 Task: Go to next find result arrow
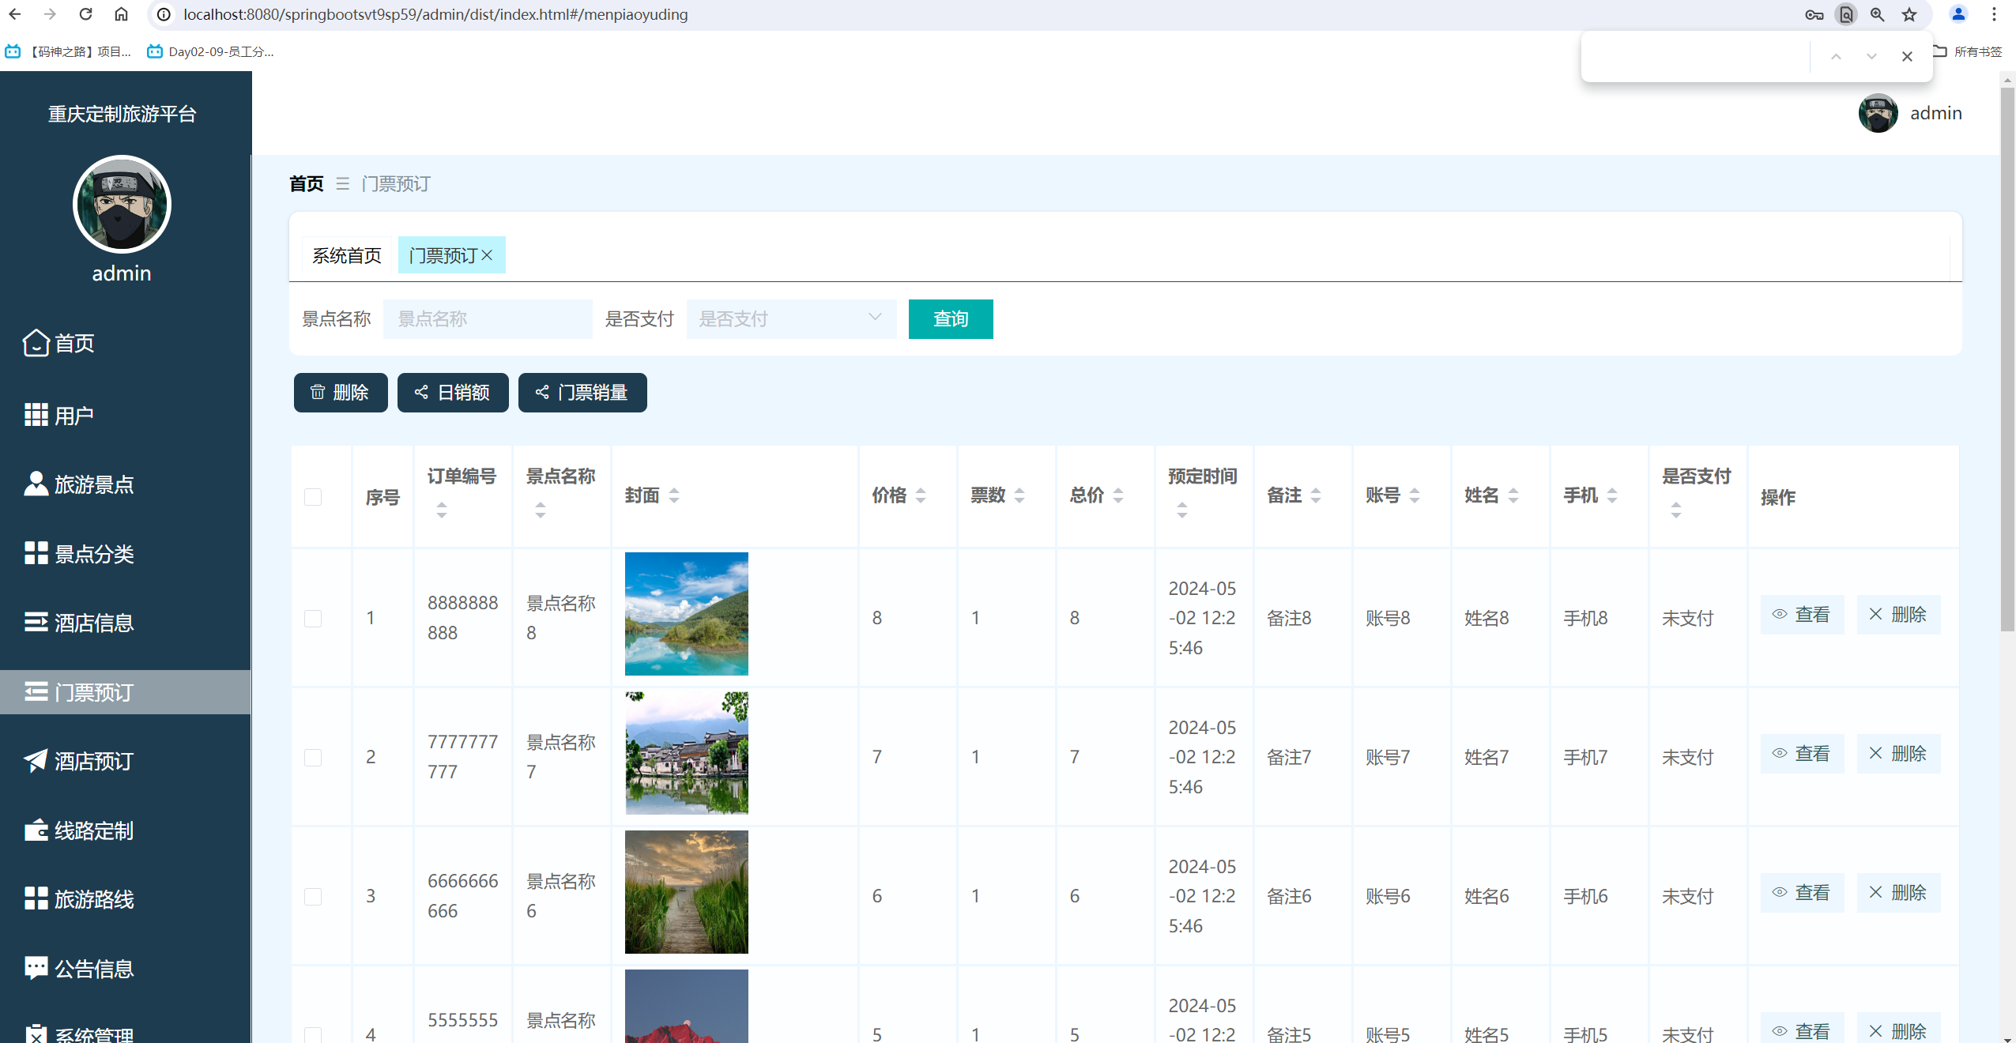(1871, 56)
